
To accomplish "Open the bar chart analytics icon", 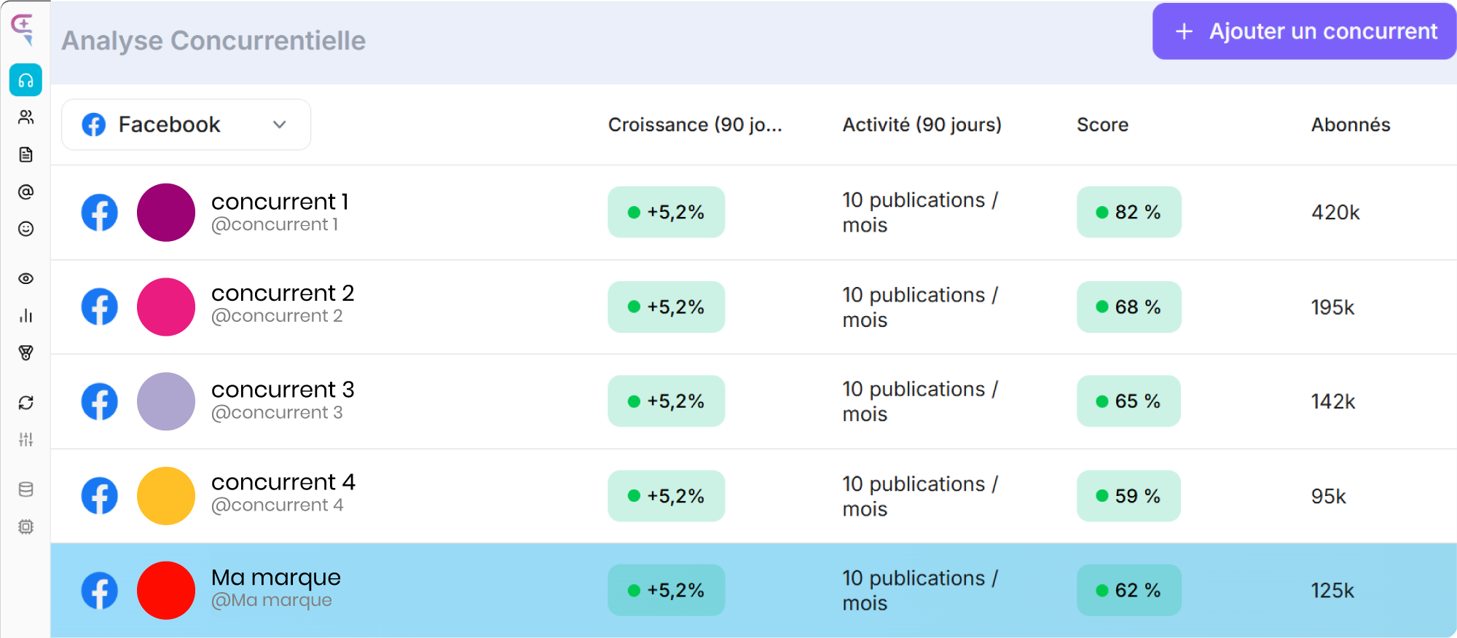I will pyautogui.click(x=25, y=315).
